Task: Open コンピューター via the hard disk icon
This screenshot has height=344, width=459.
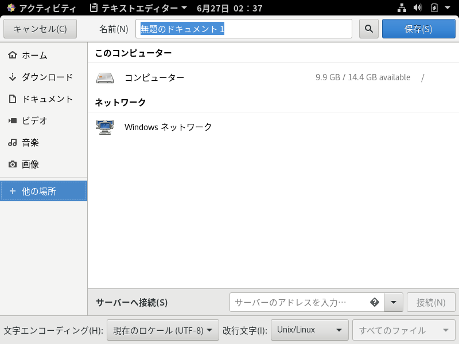Action: [106, 77]
